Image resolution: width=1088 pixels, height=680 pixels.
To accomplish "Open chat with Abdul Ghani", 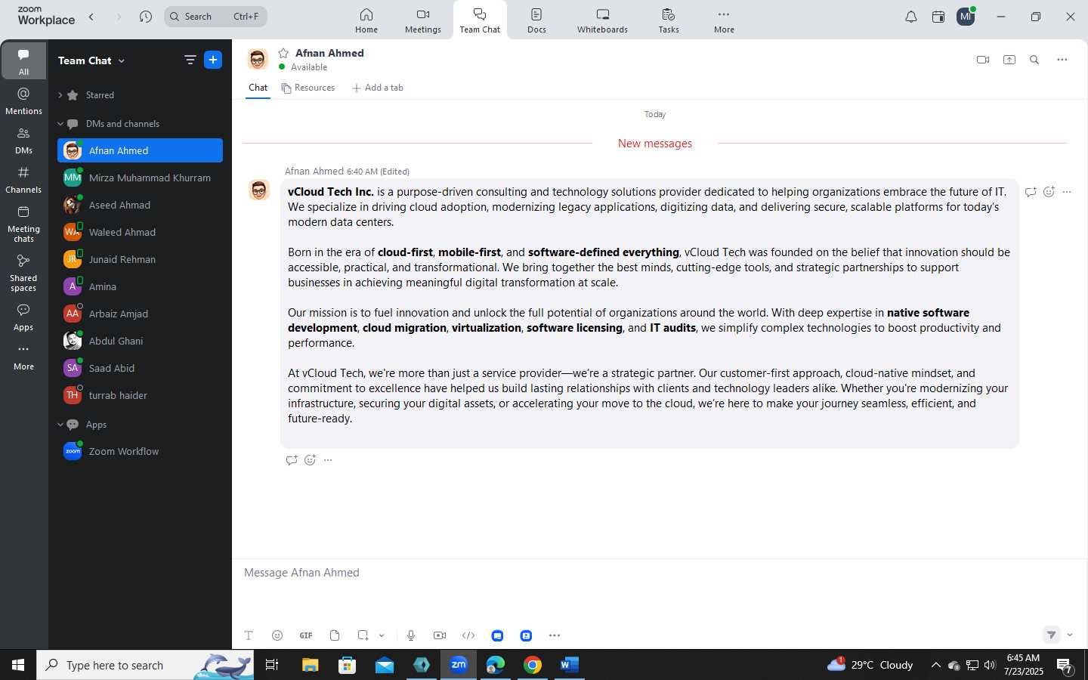I will tap(140, 341).
